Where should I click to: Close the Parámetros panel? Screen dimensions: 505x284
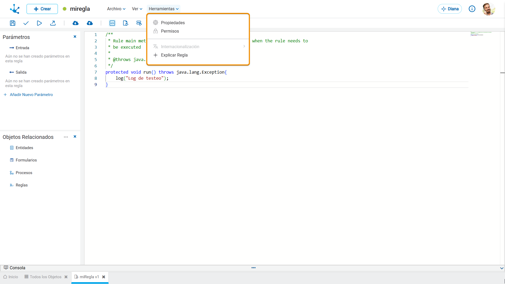coord(75,37)
